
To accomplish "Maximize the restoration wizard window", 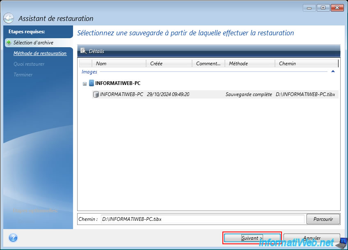I will click(323, 8).
